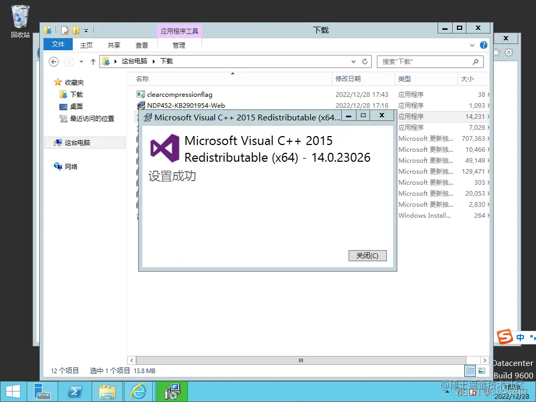536x402 pixels.
Task: Open File Explorer taskbar icon
Action: 107,392
